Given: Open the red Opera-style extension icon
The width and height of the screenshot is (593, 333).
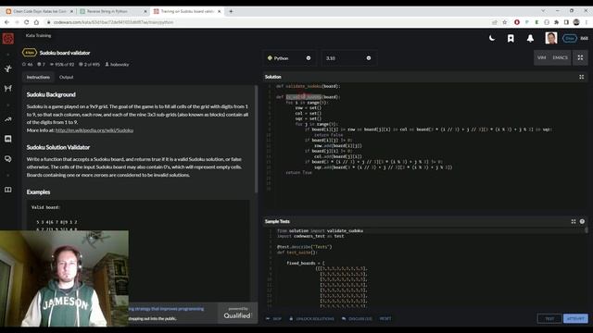Looking at the screenshot, I should point(517,22).
